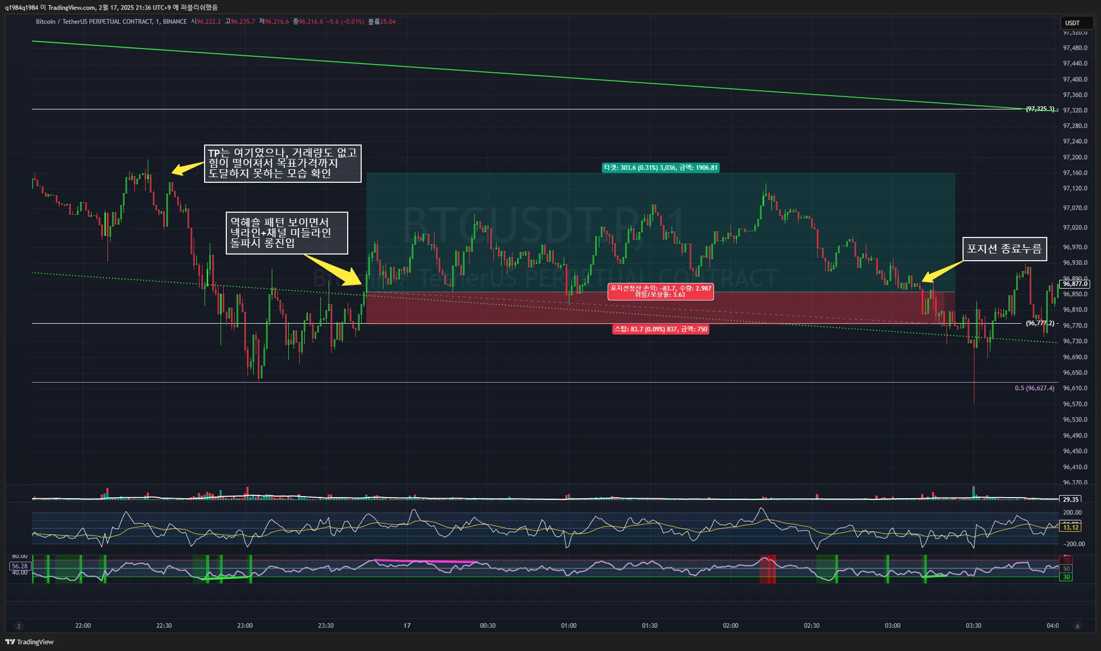The image size is (1101, 651).
Task: Click the 볼륨 25.04 volume readout in header
Action: pos(382,22)
